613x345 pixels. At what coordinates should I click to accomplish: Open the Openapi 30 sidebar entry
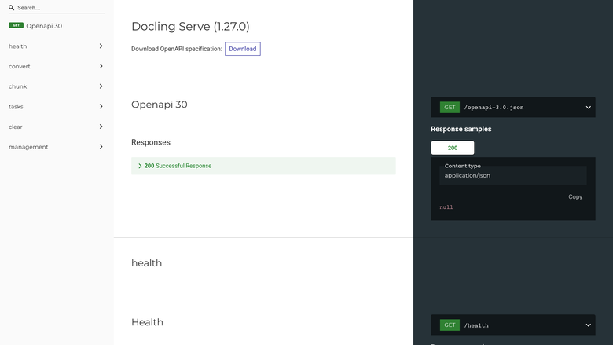click(x=44, y=26)
